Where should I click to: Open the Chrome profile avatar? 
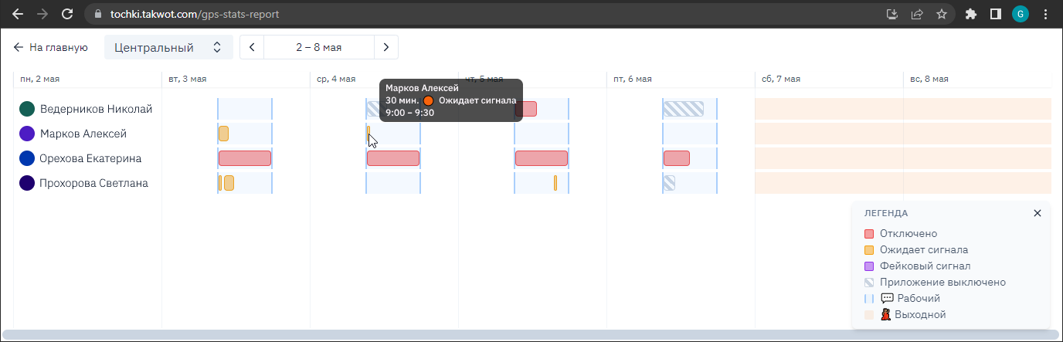point(1021,14)
